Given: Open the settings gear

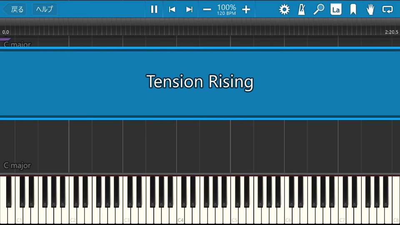Looking at the screenshot, I should (284, 10).
